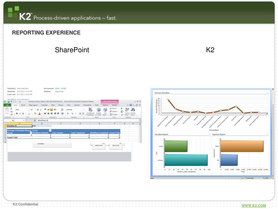The width and height of the screenshot is (278, 209).
Task: Click the SOW - ACME document link
Action: (x=61, y=88)
